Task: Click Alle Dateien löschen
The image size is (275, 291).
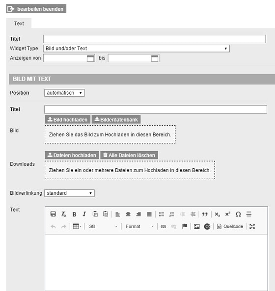Action: click(x=129, y=155)
